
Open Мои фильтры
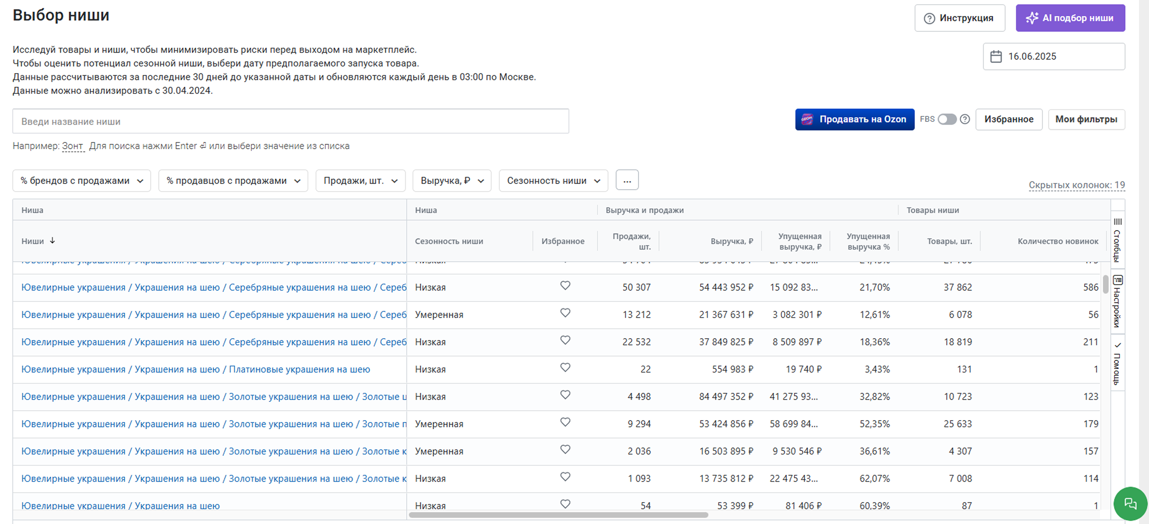(1086, 120)
